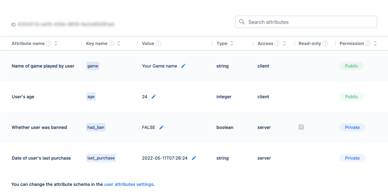388x196 pixels.
Task: Click the Access column help icon
Action: point(277,44)
